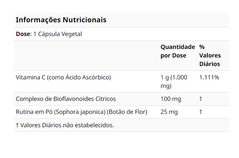
Task: Click the Informações Nutricionais heading
Action: [x=61, y=20]
